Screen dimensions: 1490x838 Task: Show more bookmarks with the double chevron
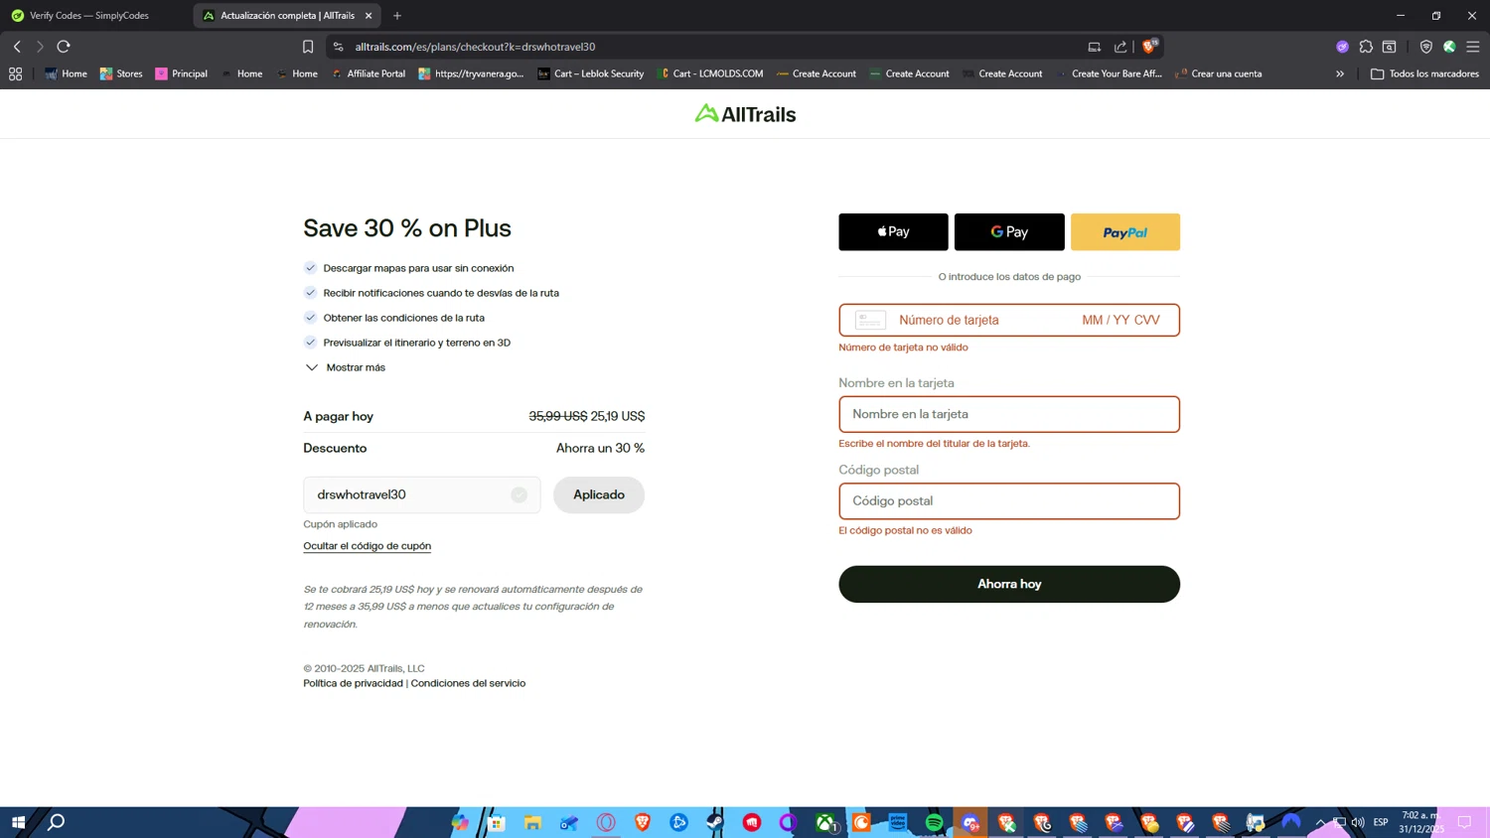(1340, 73)
